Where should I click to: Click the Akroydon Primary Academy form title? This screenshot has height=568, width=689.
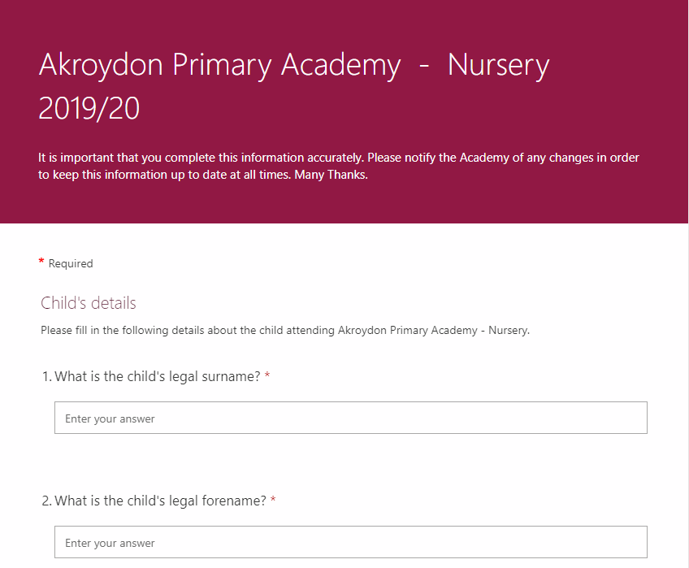294,86
